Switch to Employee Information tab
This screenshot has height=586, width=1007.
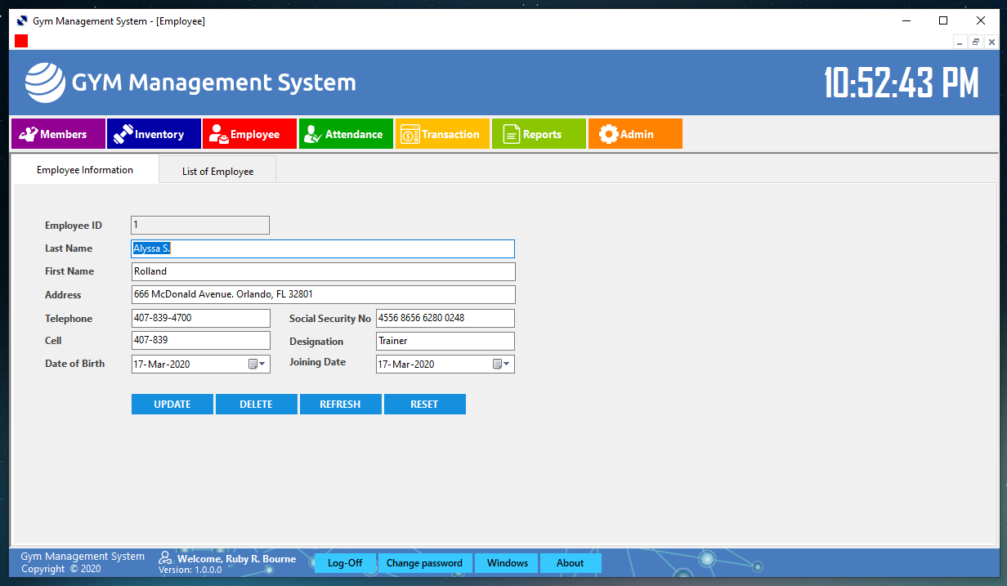85,170
